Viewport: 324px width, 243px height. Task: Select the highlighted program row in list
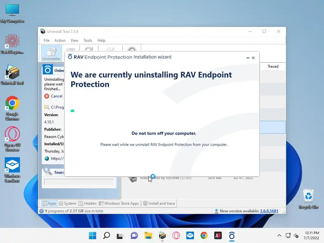272,127
